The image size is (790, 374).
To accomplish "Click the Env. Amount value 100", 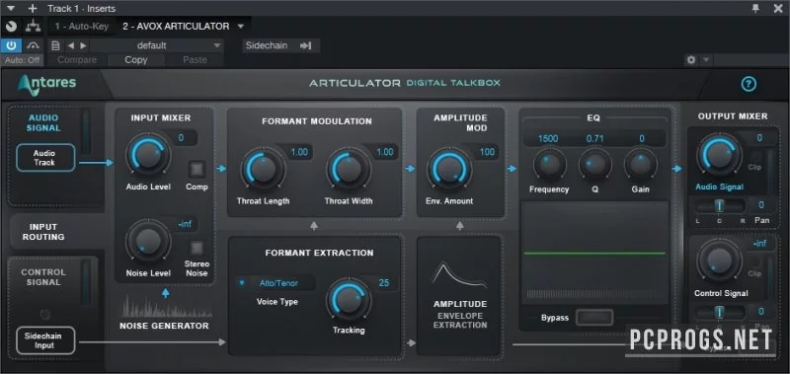I will pos(487,152).
